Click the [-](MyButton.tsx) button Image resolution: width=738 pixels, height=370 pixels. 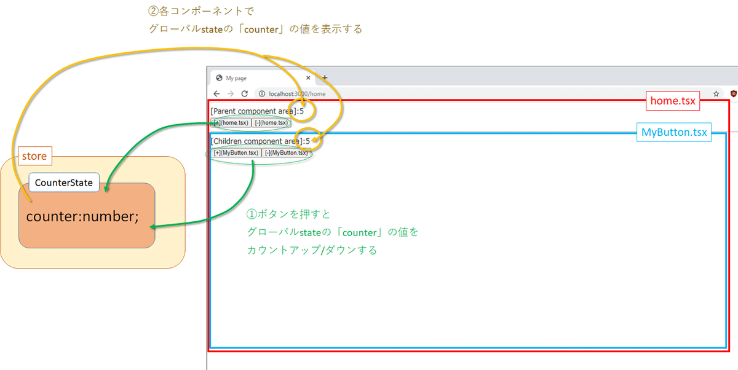286,152
